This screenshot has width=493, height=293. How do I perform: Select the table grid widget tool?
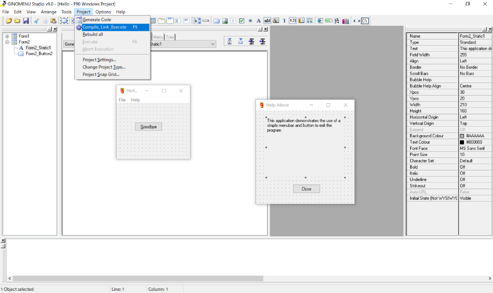pos(301,21)
